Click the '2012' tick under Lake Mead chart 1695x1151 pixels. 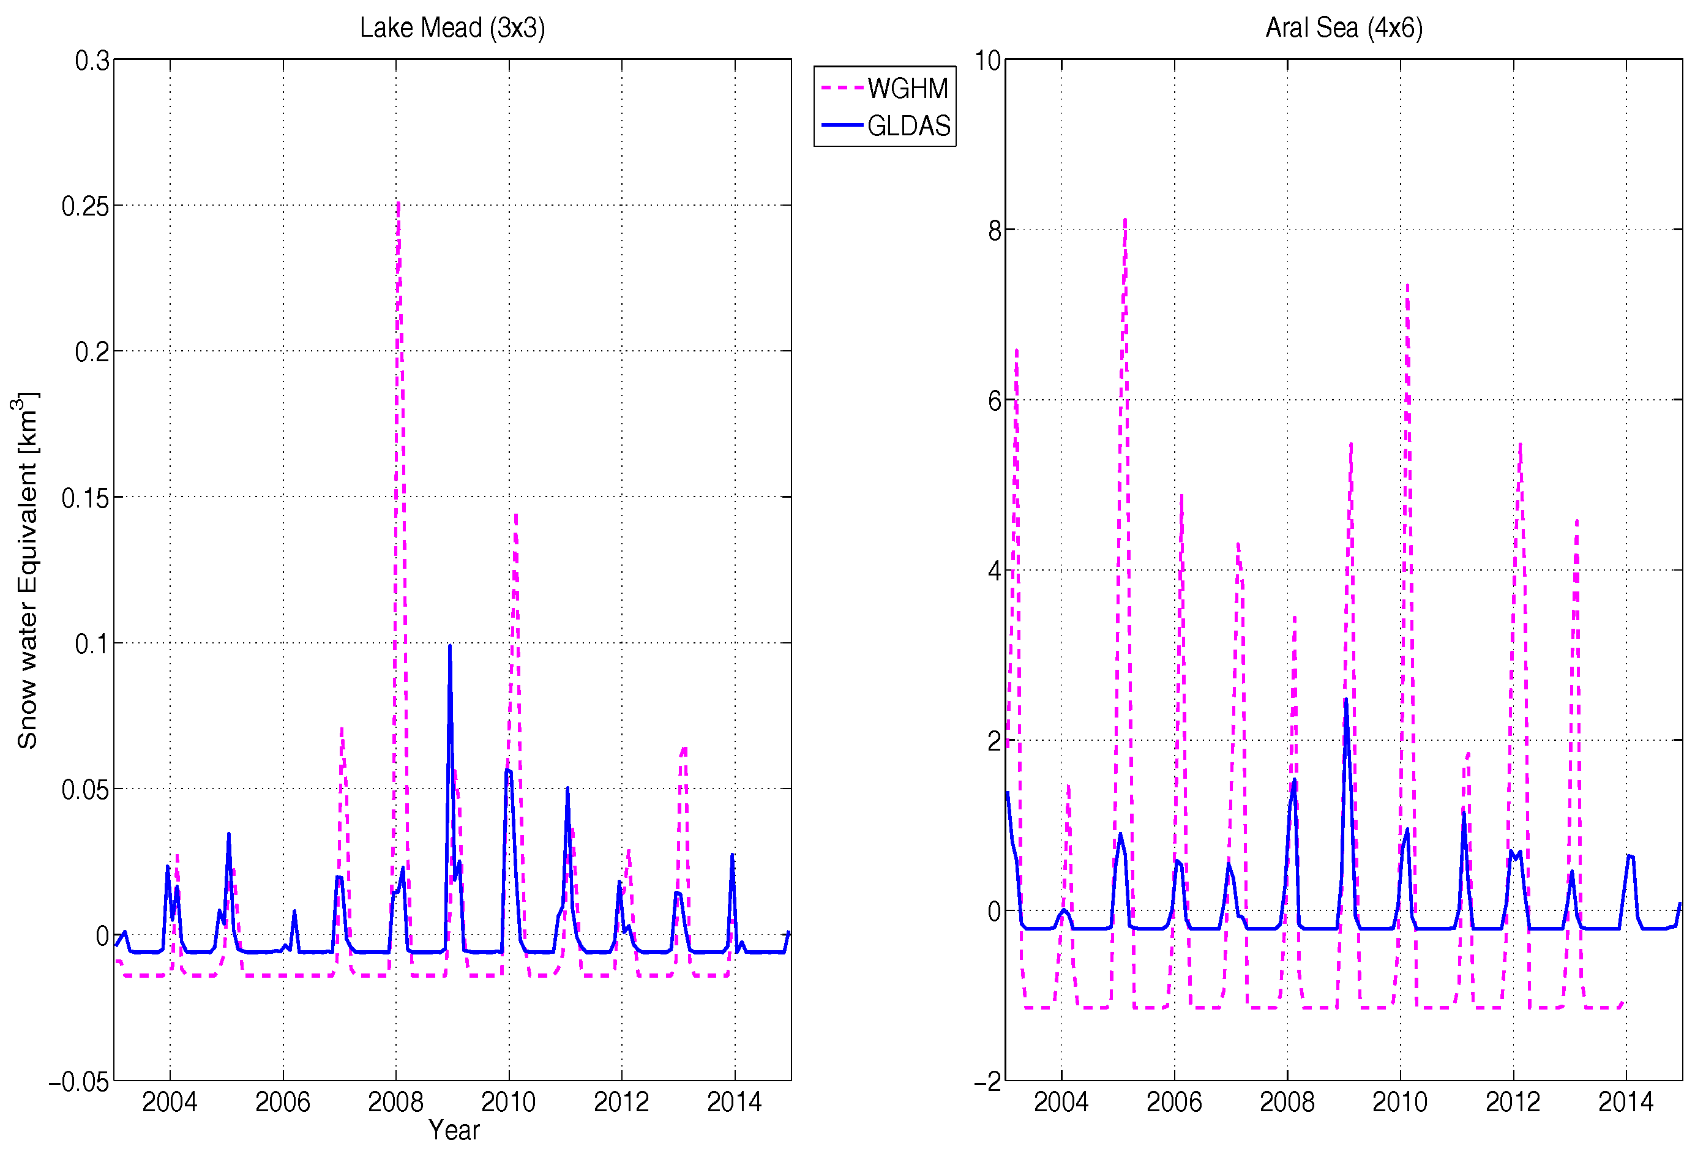621,1101
